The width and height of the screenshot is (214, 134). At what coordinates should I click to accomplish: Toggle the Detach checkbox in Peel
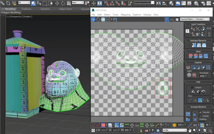coord(192,87)
